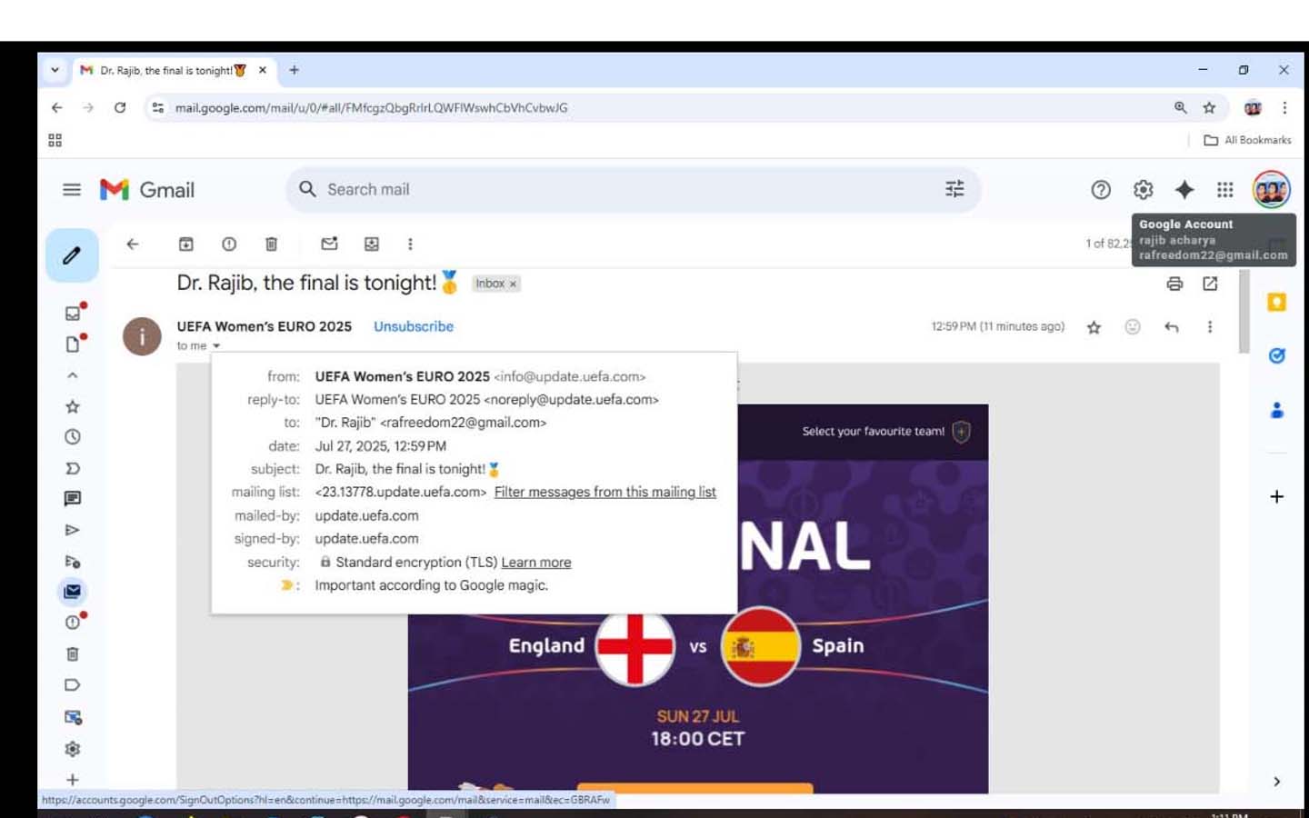
Task: Open Google apps grid
Action: coord(1225,189)
